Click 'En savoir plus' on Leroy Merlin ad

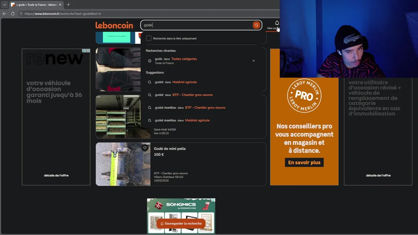pos(304,163)
